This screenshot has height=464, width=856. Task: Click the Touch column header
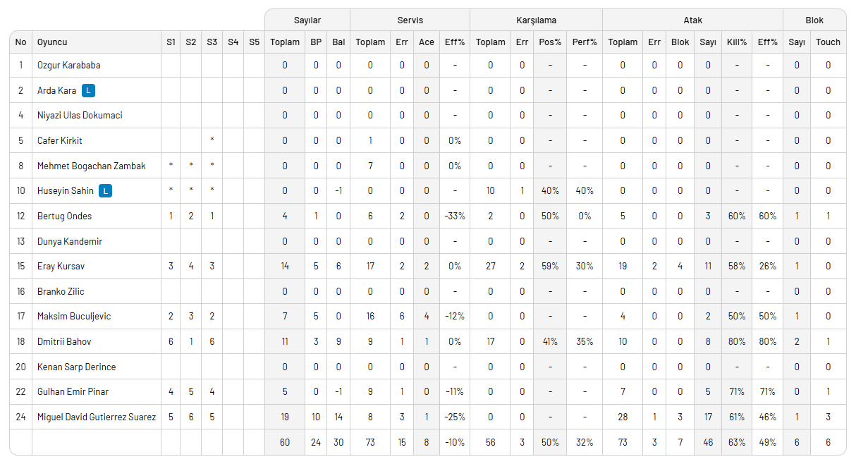pos(828,42)
